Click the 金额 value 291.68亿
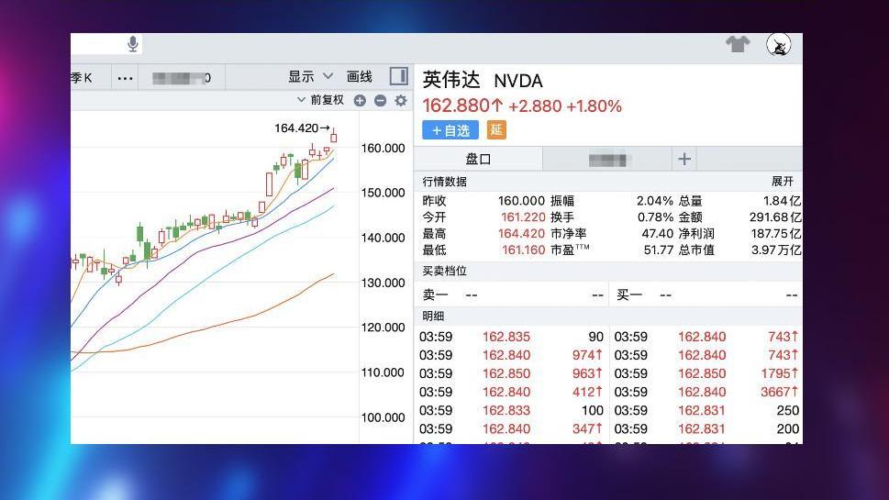Image resolution: width=889 pixels, height=500 pixels. click(775, 217)
